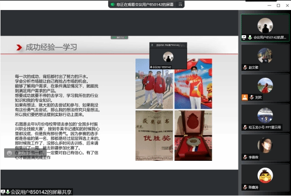
Task: Minimize the meeting window
Action: pos(269,5)
